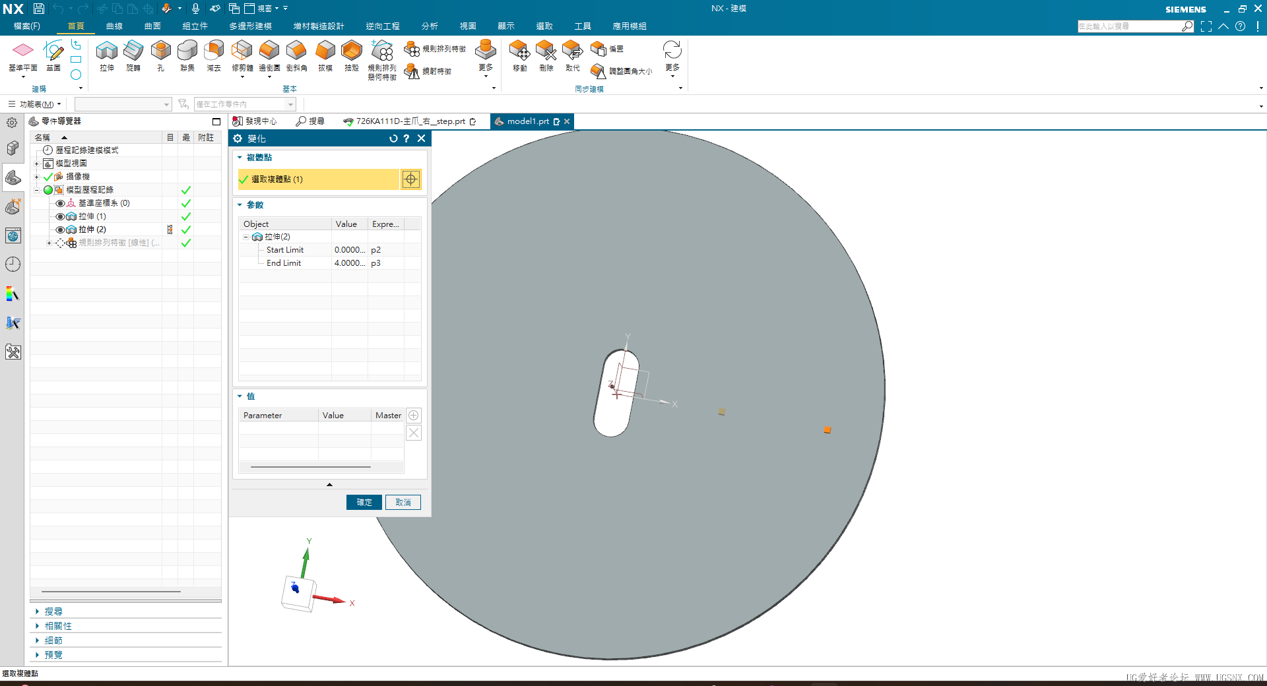Select the End Limit parameter row
The width and height of the screenshot is (1267, 686).
coord(330,263)
